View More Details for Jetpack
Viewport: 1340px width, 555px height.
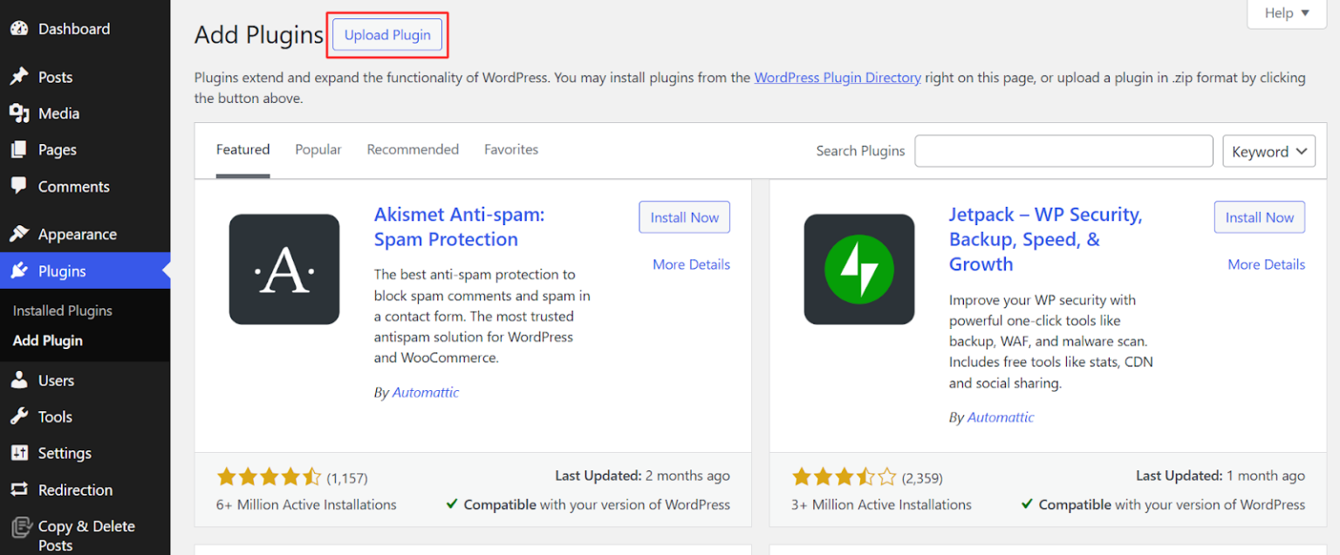[1266, 264]
